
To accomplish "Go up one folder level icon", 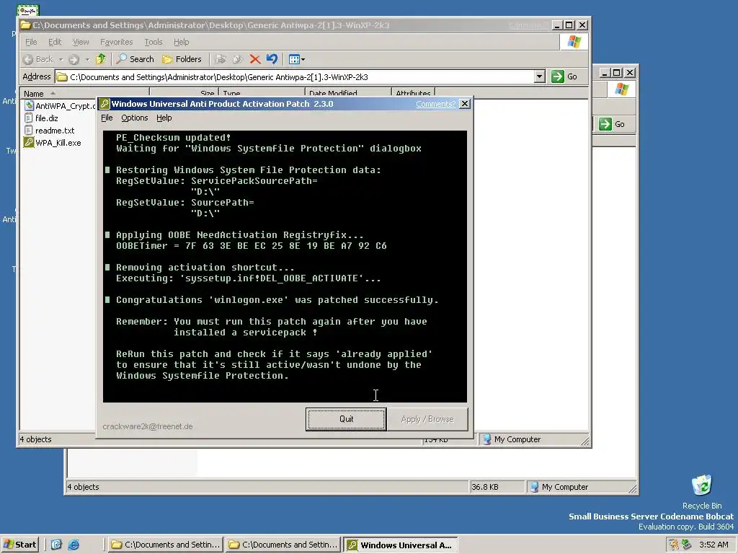I will coord(101,59).
